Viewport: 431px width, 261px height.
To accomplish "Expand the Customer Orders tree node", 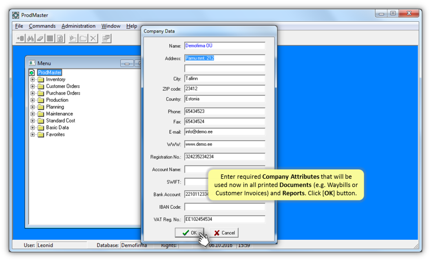I will 33,86.
